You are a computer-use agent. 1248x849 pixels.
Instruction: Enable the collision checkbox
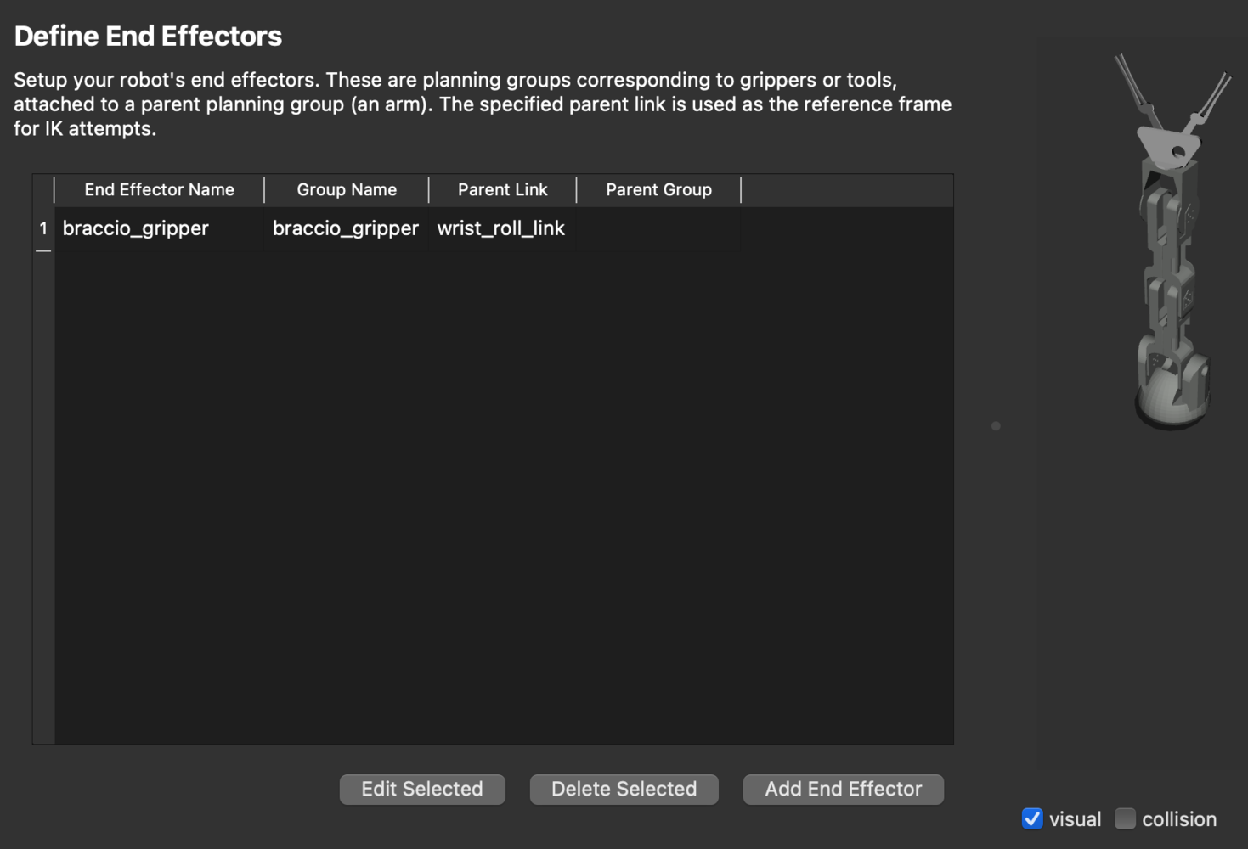[x=1125, y=818]
